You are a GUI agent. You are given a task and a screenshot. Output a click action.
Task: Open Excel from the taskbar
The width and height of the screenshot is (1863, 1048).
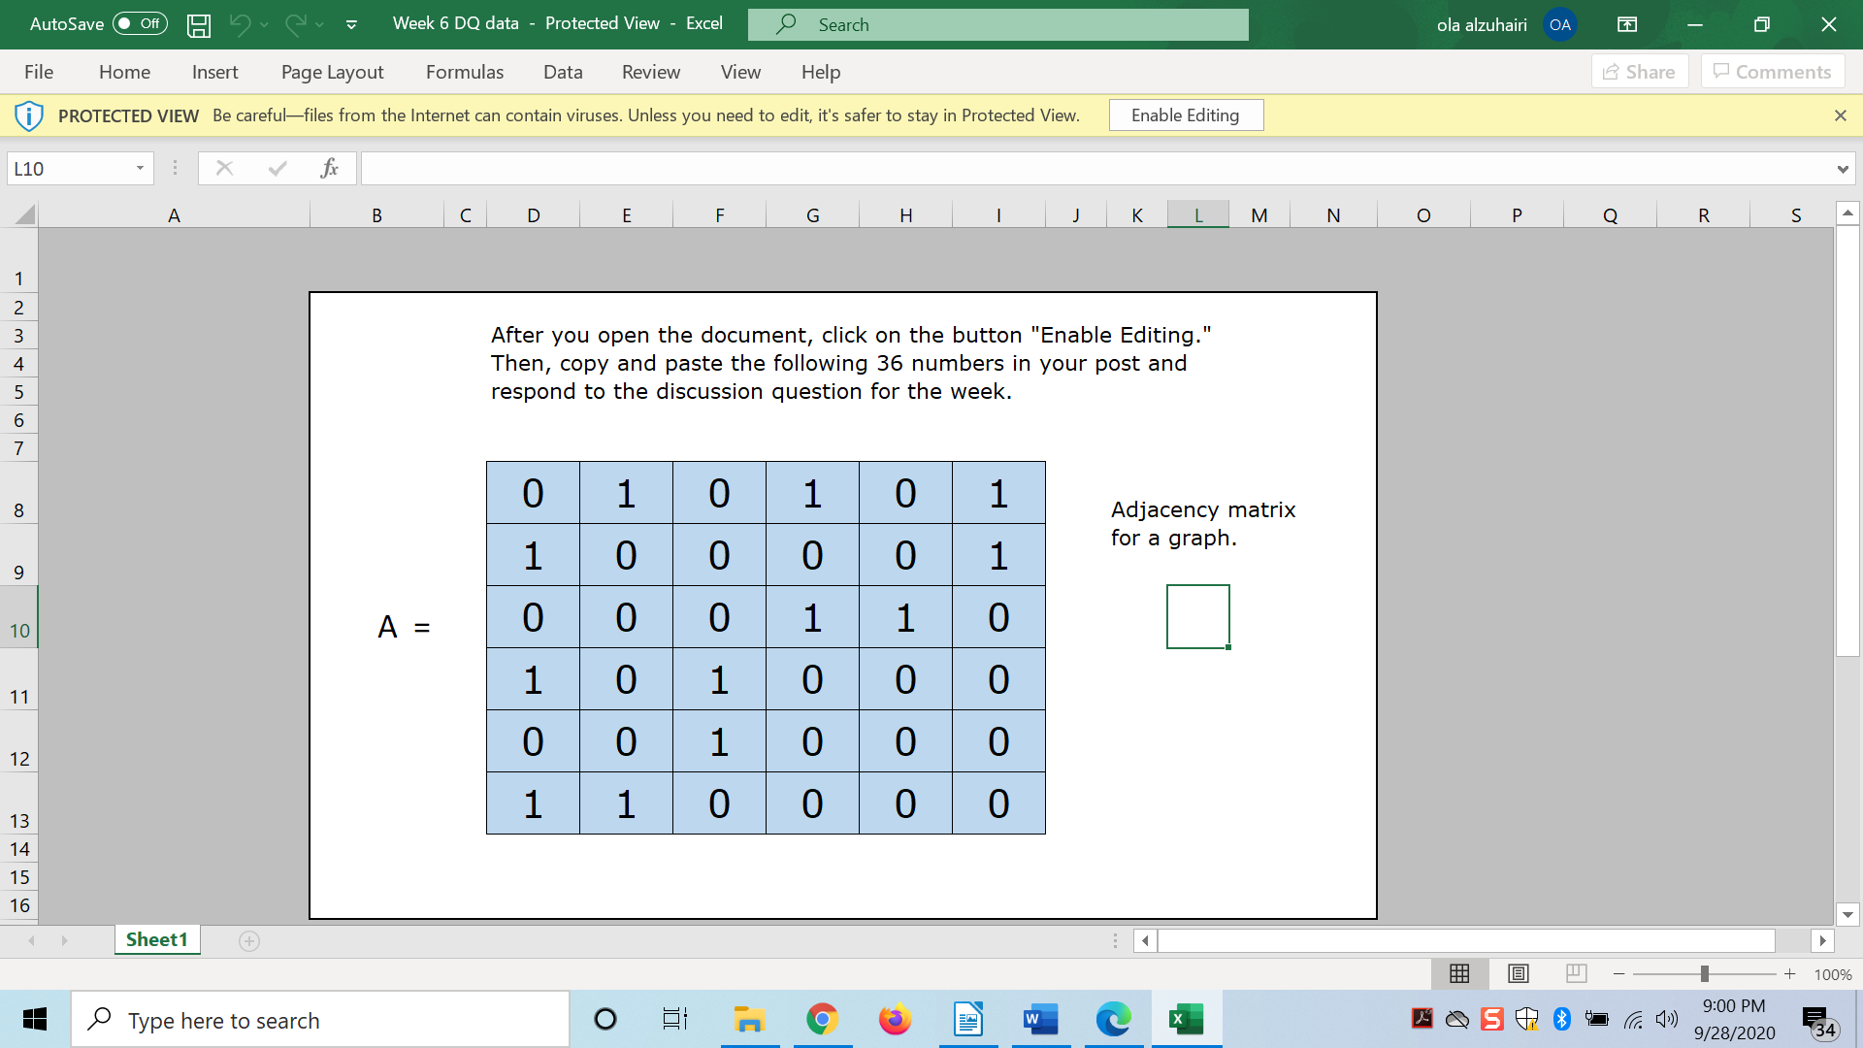(x=1186, y=1019)
